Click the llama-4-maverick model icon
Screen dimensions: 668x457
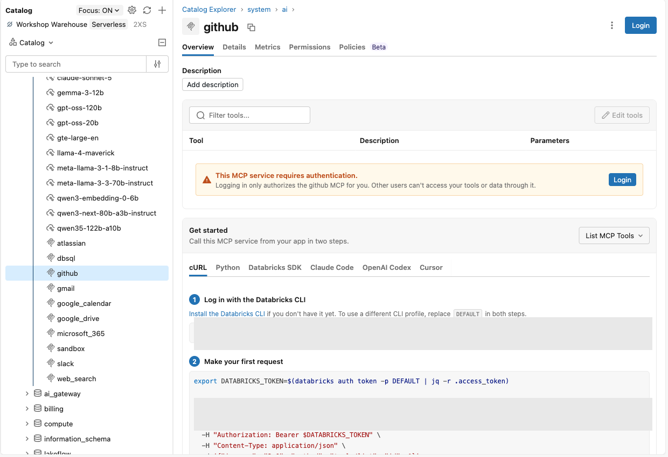click(x=51, y=153)
